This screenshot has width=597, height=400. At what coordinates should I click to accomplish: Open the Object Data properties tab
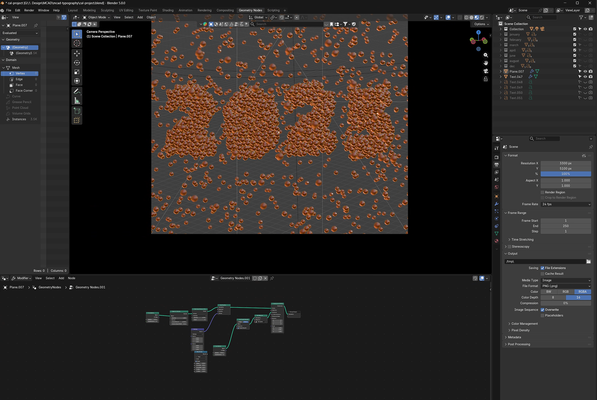pyautogui.click(x=496, y=233)
